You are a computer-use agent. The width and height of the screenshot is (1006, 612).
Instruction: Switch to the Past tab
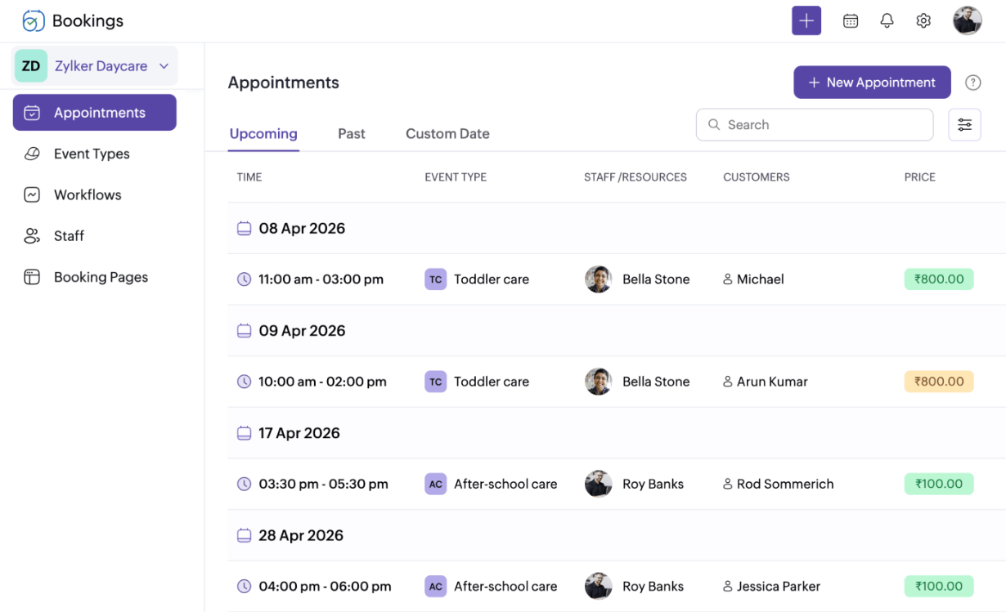352,134
